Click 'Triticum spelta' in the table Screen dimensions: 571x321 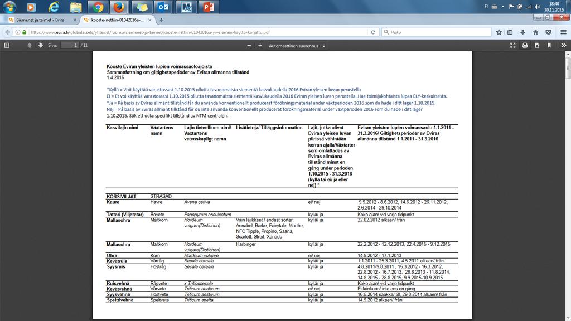[199, 300]
